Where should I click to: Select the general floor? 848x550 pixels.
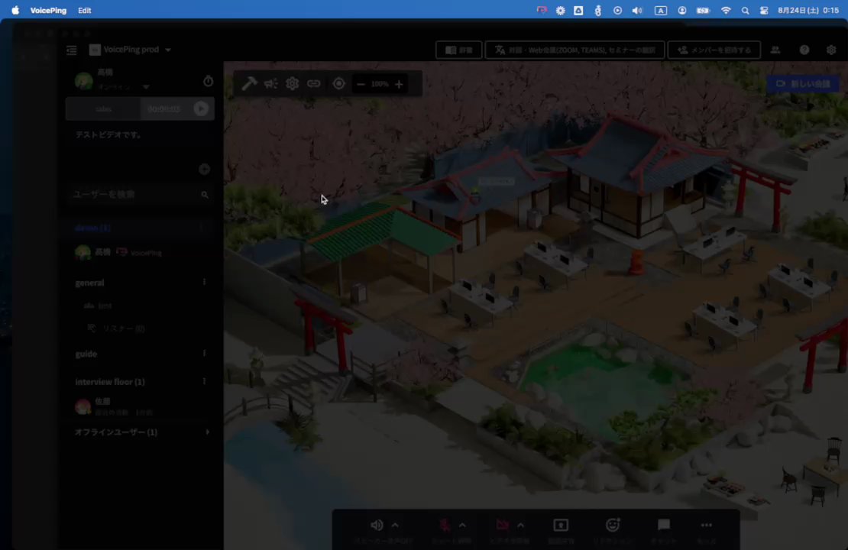click(90, 283)
